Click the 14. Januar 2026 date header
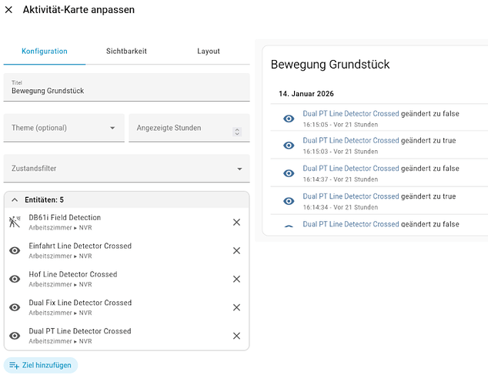Viewport: 488px width, 385px height. coord(306,94)
